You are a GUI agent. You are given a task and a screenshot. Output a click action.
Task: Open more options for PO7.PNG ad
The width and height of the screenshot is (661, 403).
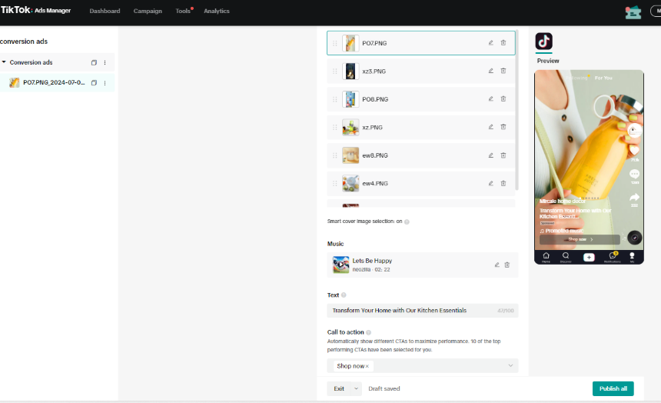click(x=105, y=82)
